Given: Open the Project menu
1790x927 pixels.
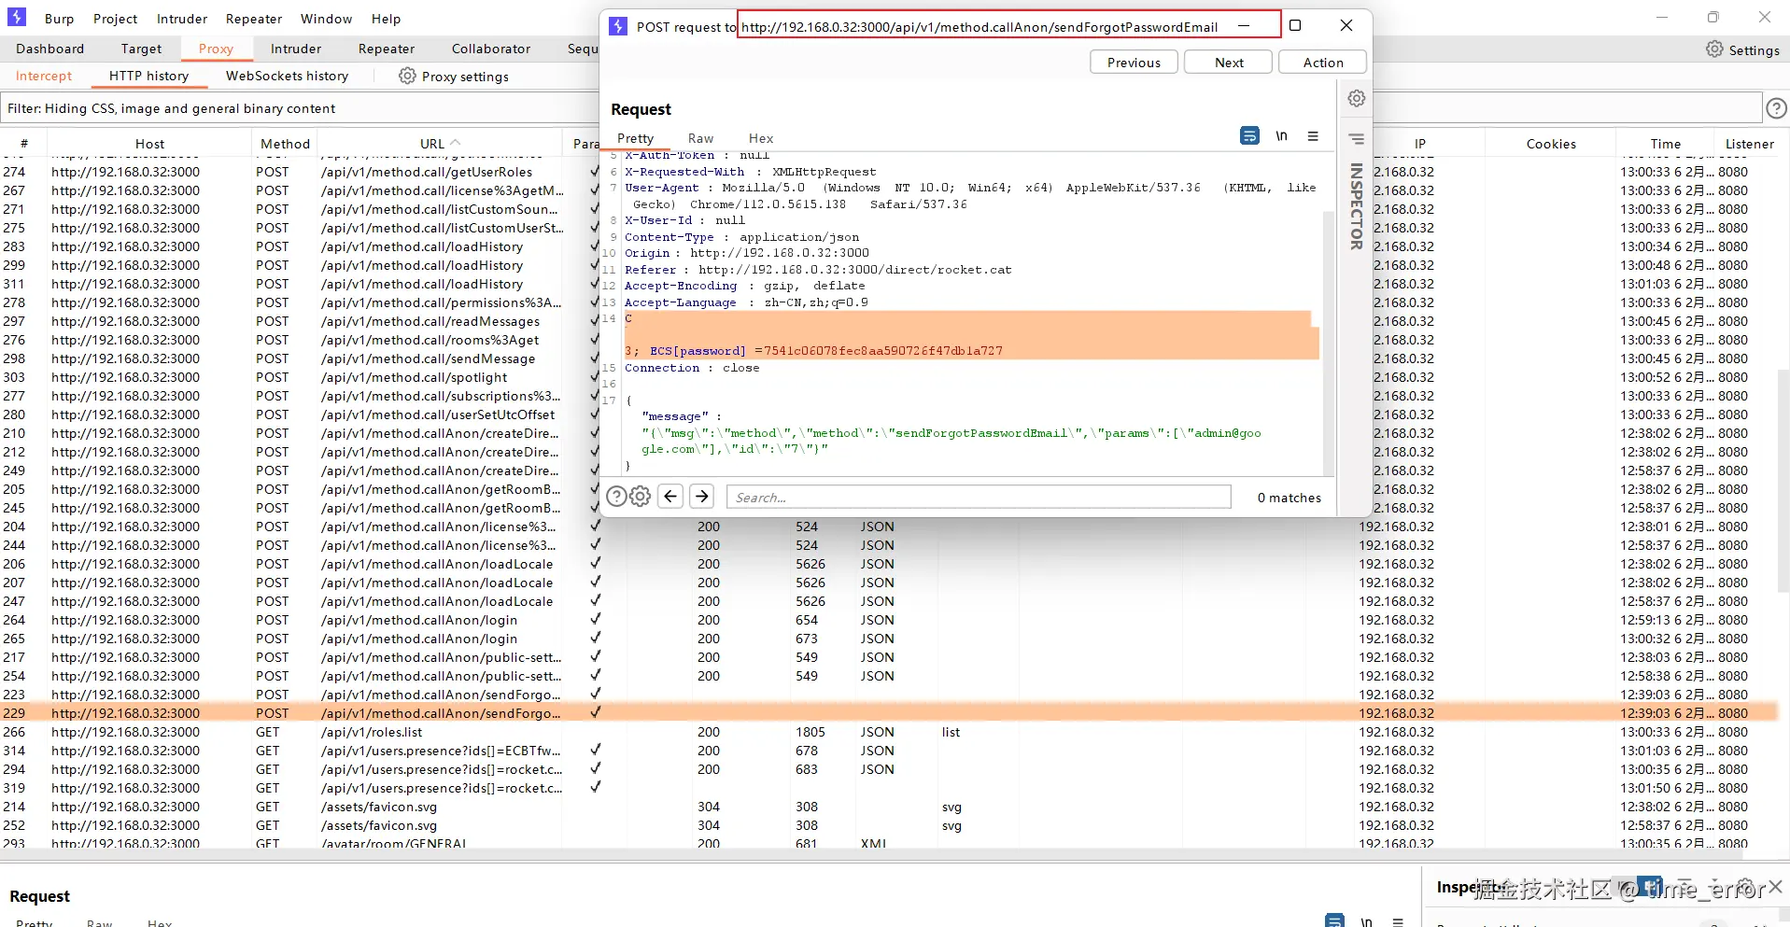Looking at the screenshot, I should 115,19.
